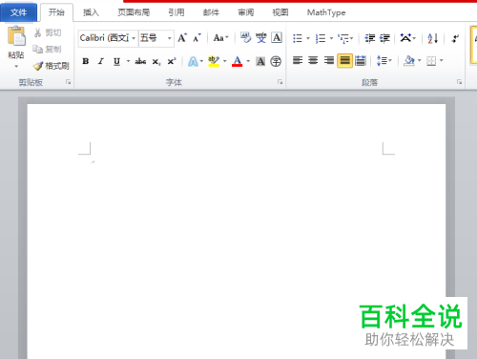Toggle Strikethrough formatting
Image resolution: width=477 pixels, height=359 pixels.
[140, 61]
